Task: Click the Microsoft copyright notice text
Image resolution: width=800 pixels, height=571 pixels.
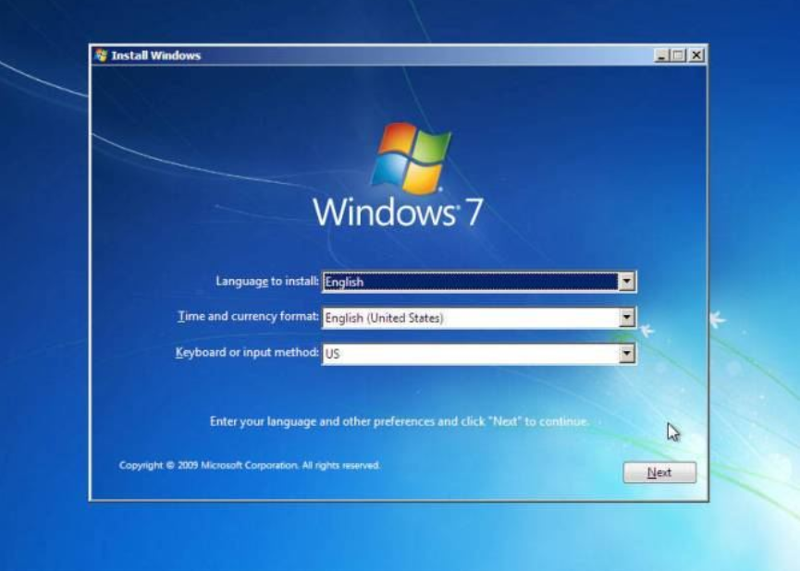Action: [x=250, y=466]
